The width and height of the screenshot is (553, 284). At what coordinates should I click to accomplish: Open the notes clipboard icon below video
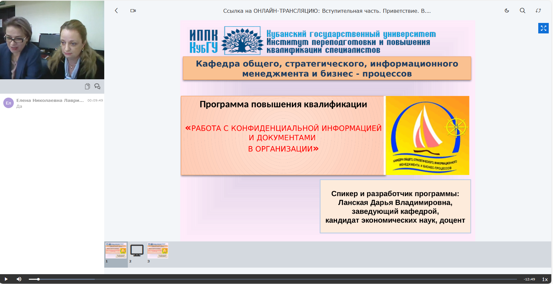(87, 86)
